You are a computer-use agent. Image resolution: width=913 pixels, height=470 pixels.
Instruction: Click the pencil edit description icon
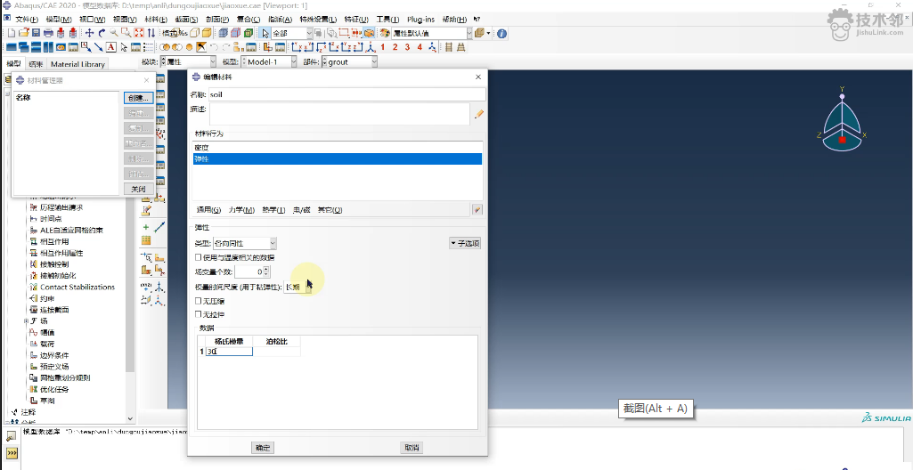click(x=479, y=114)
